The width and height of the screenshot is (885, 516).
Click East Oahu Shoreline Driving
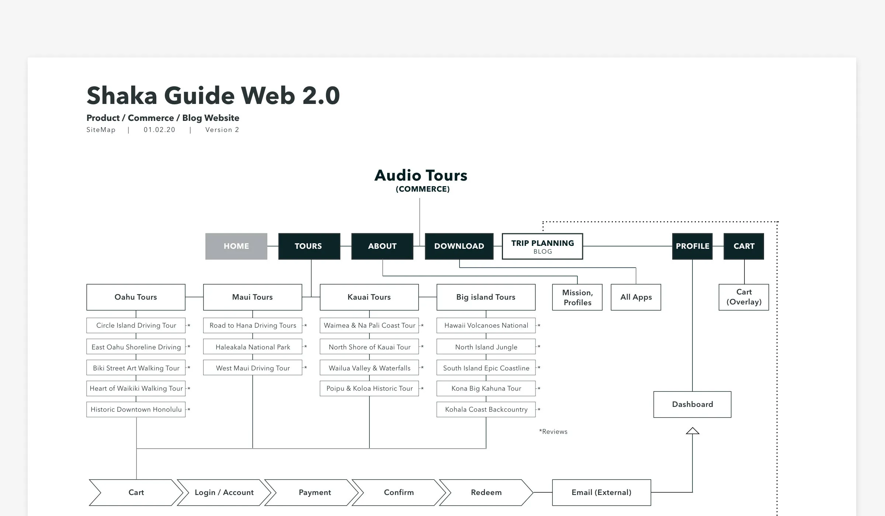tap(136, 347)
